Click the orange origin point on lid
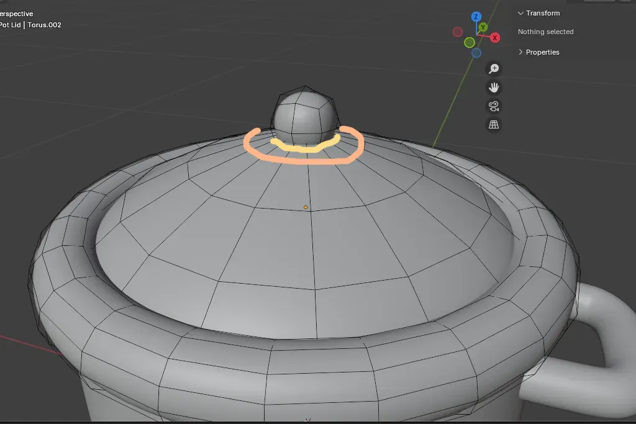The width and height of the screenshot is (636, 424). (306, 207)
